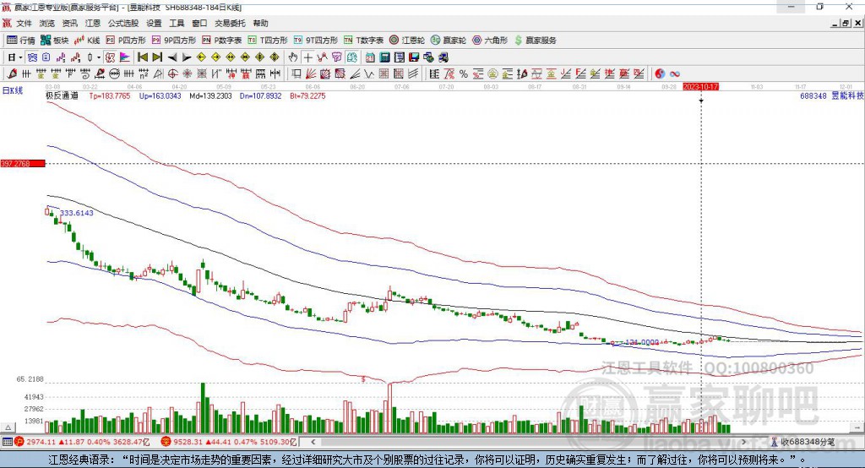Open the 工具 menu
865x468 pixels.
click(x=177, y=23)
